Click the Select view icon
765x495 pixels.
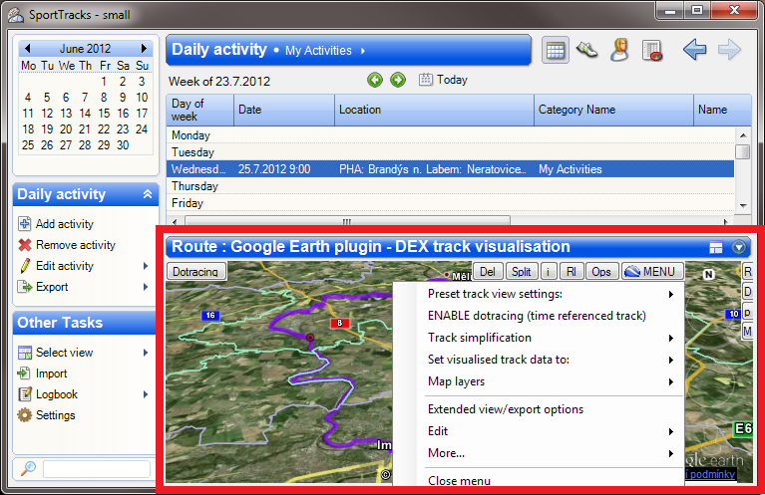pyautogui.click(x=24, y=353)
